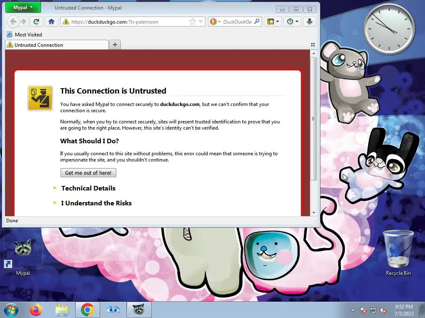Open the green Mypal application menu button
425x318 pixels.
pyautogui.click(x=23, y=7)
